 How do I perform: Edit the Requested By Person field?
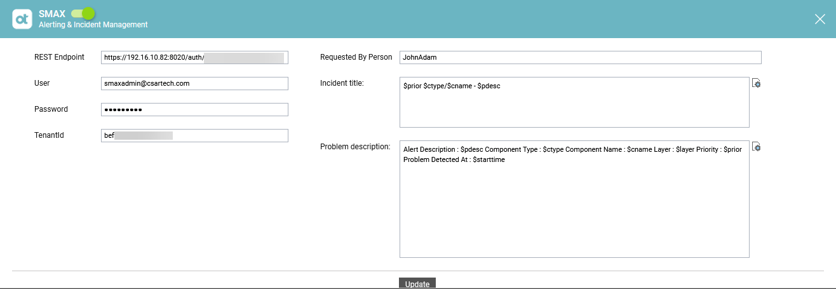[580, 58]
